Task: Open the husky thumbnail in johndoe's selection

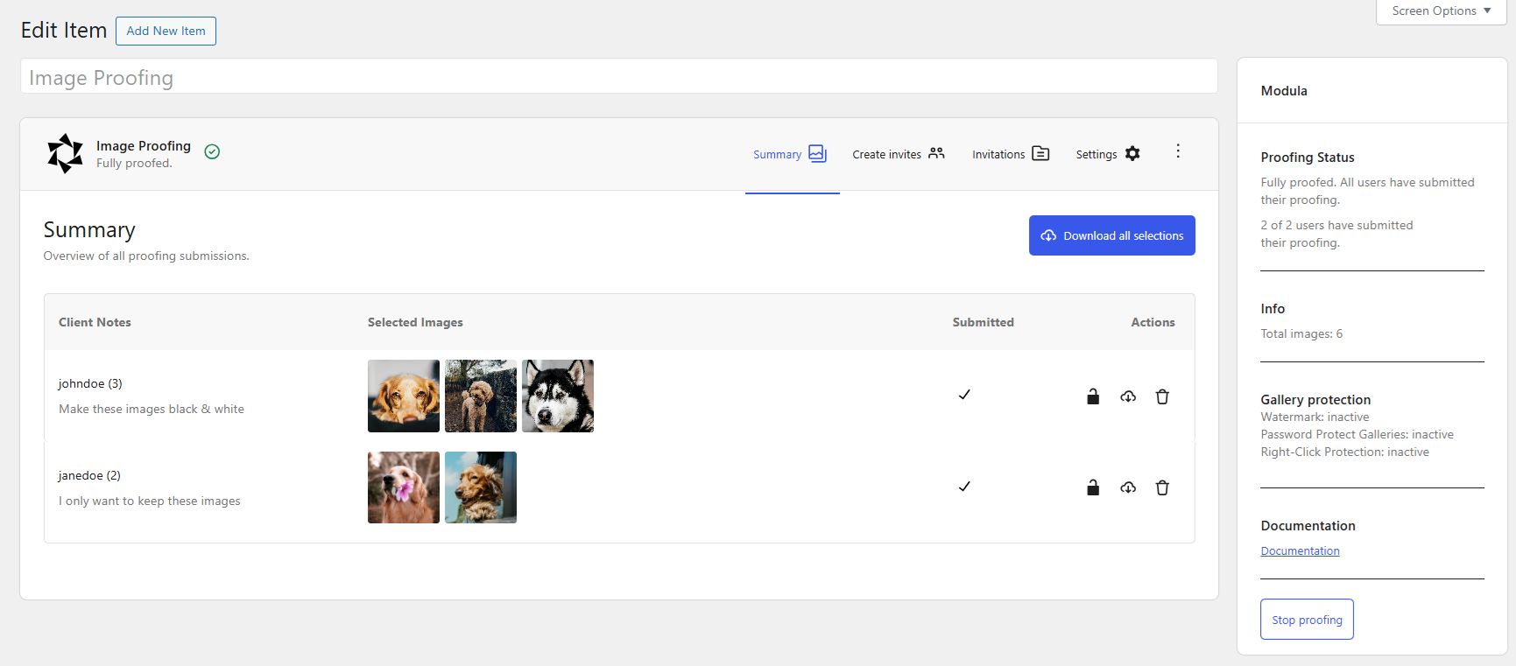Action: tap(558, 396)
